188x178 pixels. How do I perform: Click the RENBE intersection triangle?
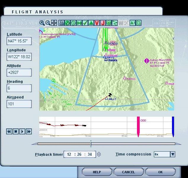(x=104, y=49)
